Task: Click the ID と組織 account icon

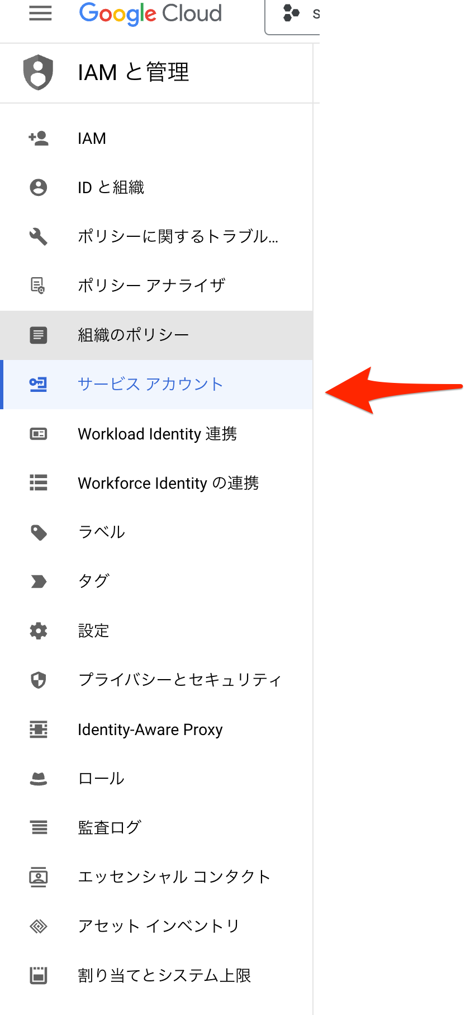Action: [x=39, y=187]
